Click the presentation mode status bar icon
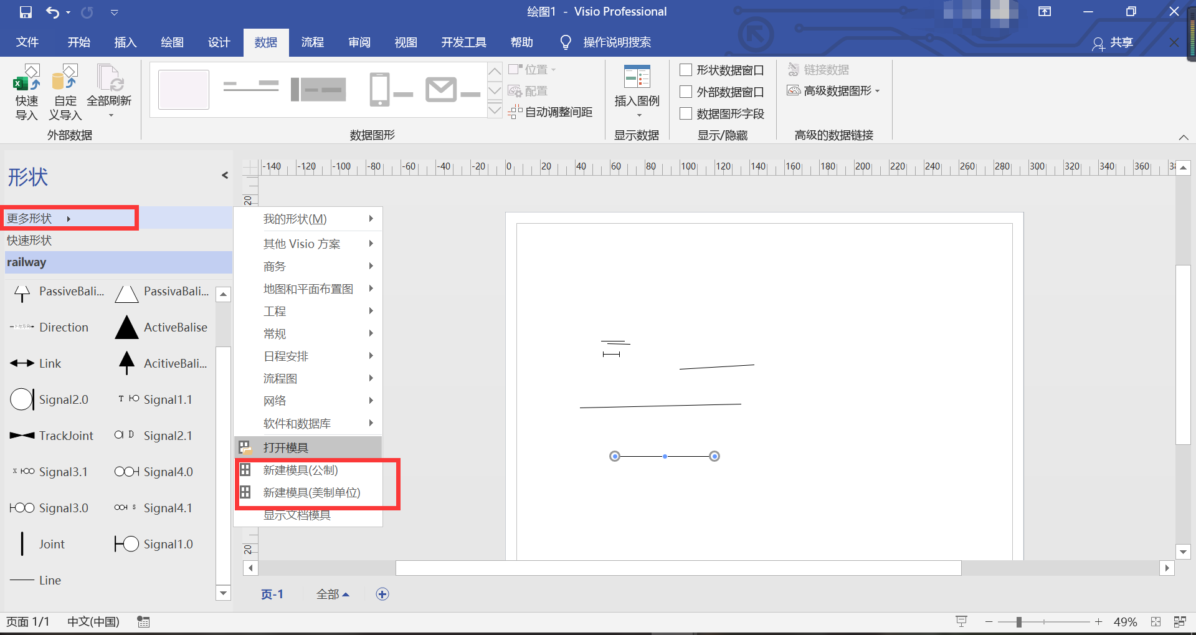This screenshot has height=635, width=1196. click(962, 621)
